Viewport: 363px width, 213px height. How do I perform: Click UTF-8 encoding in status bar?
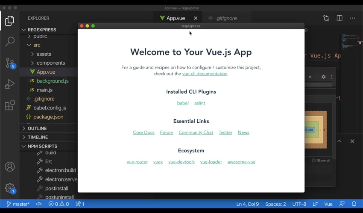[299, 204]
